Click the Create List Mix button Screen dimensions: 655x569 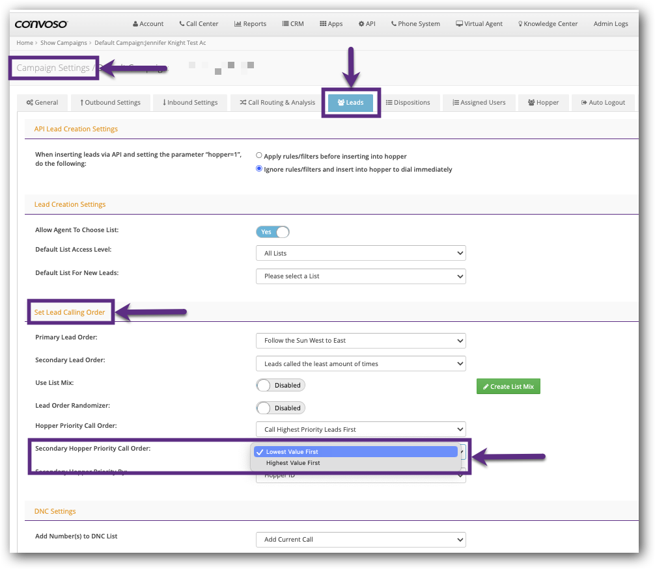click(x=509, y=387)
